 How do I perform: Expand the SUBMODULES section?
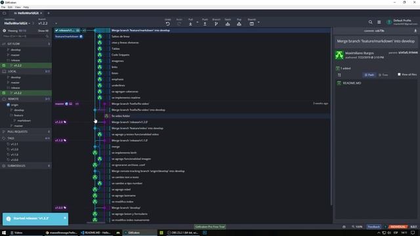click(x=26, y=166)
